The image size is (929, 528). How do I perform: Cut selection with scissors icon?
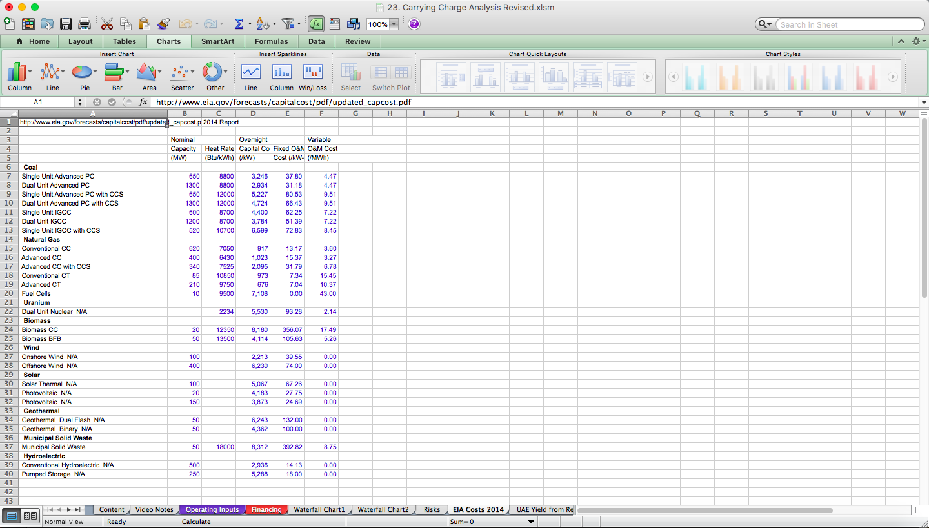(x=107, y=24)
